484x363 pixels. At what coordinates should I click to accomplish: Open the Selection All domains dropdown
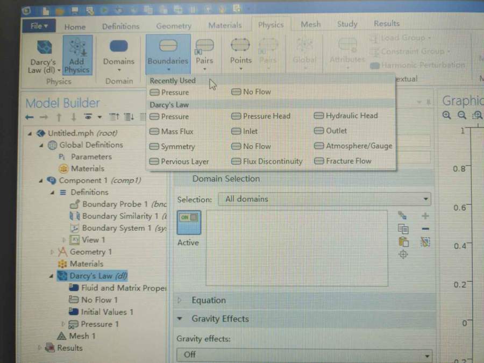(324, 200)
